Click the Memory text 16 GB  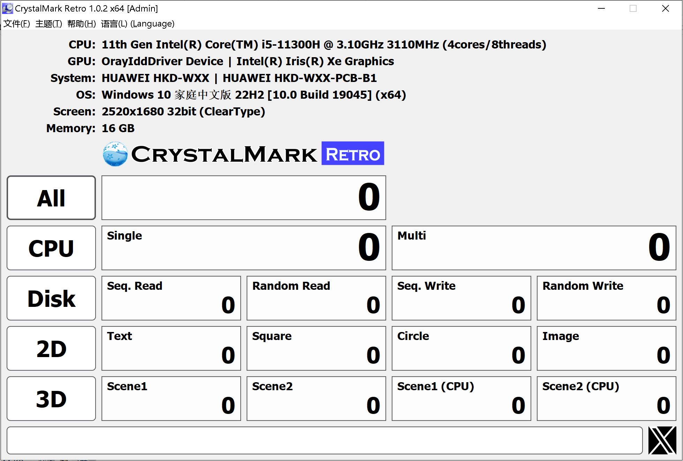(118, 128)
